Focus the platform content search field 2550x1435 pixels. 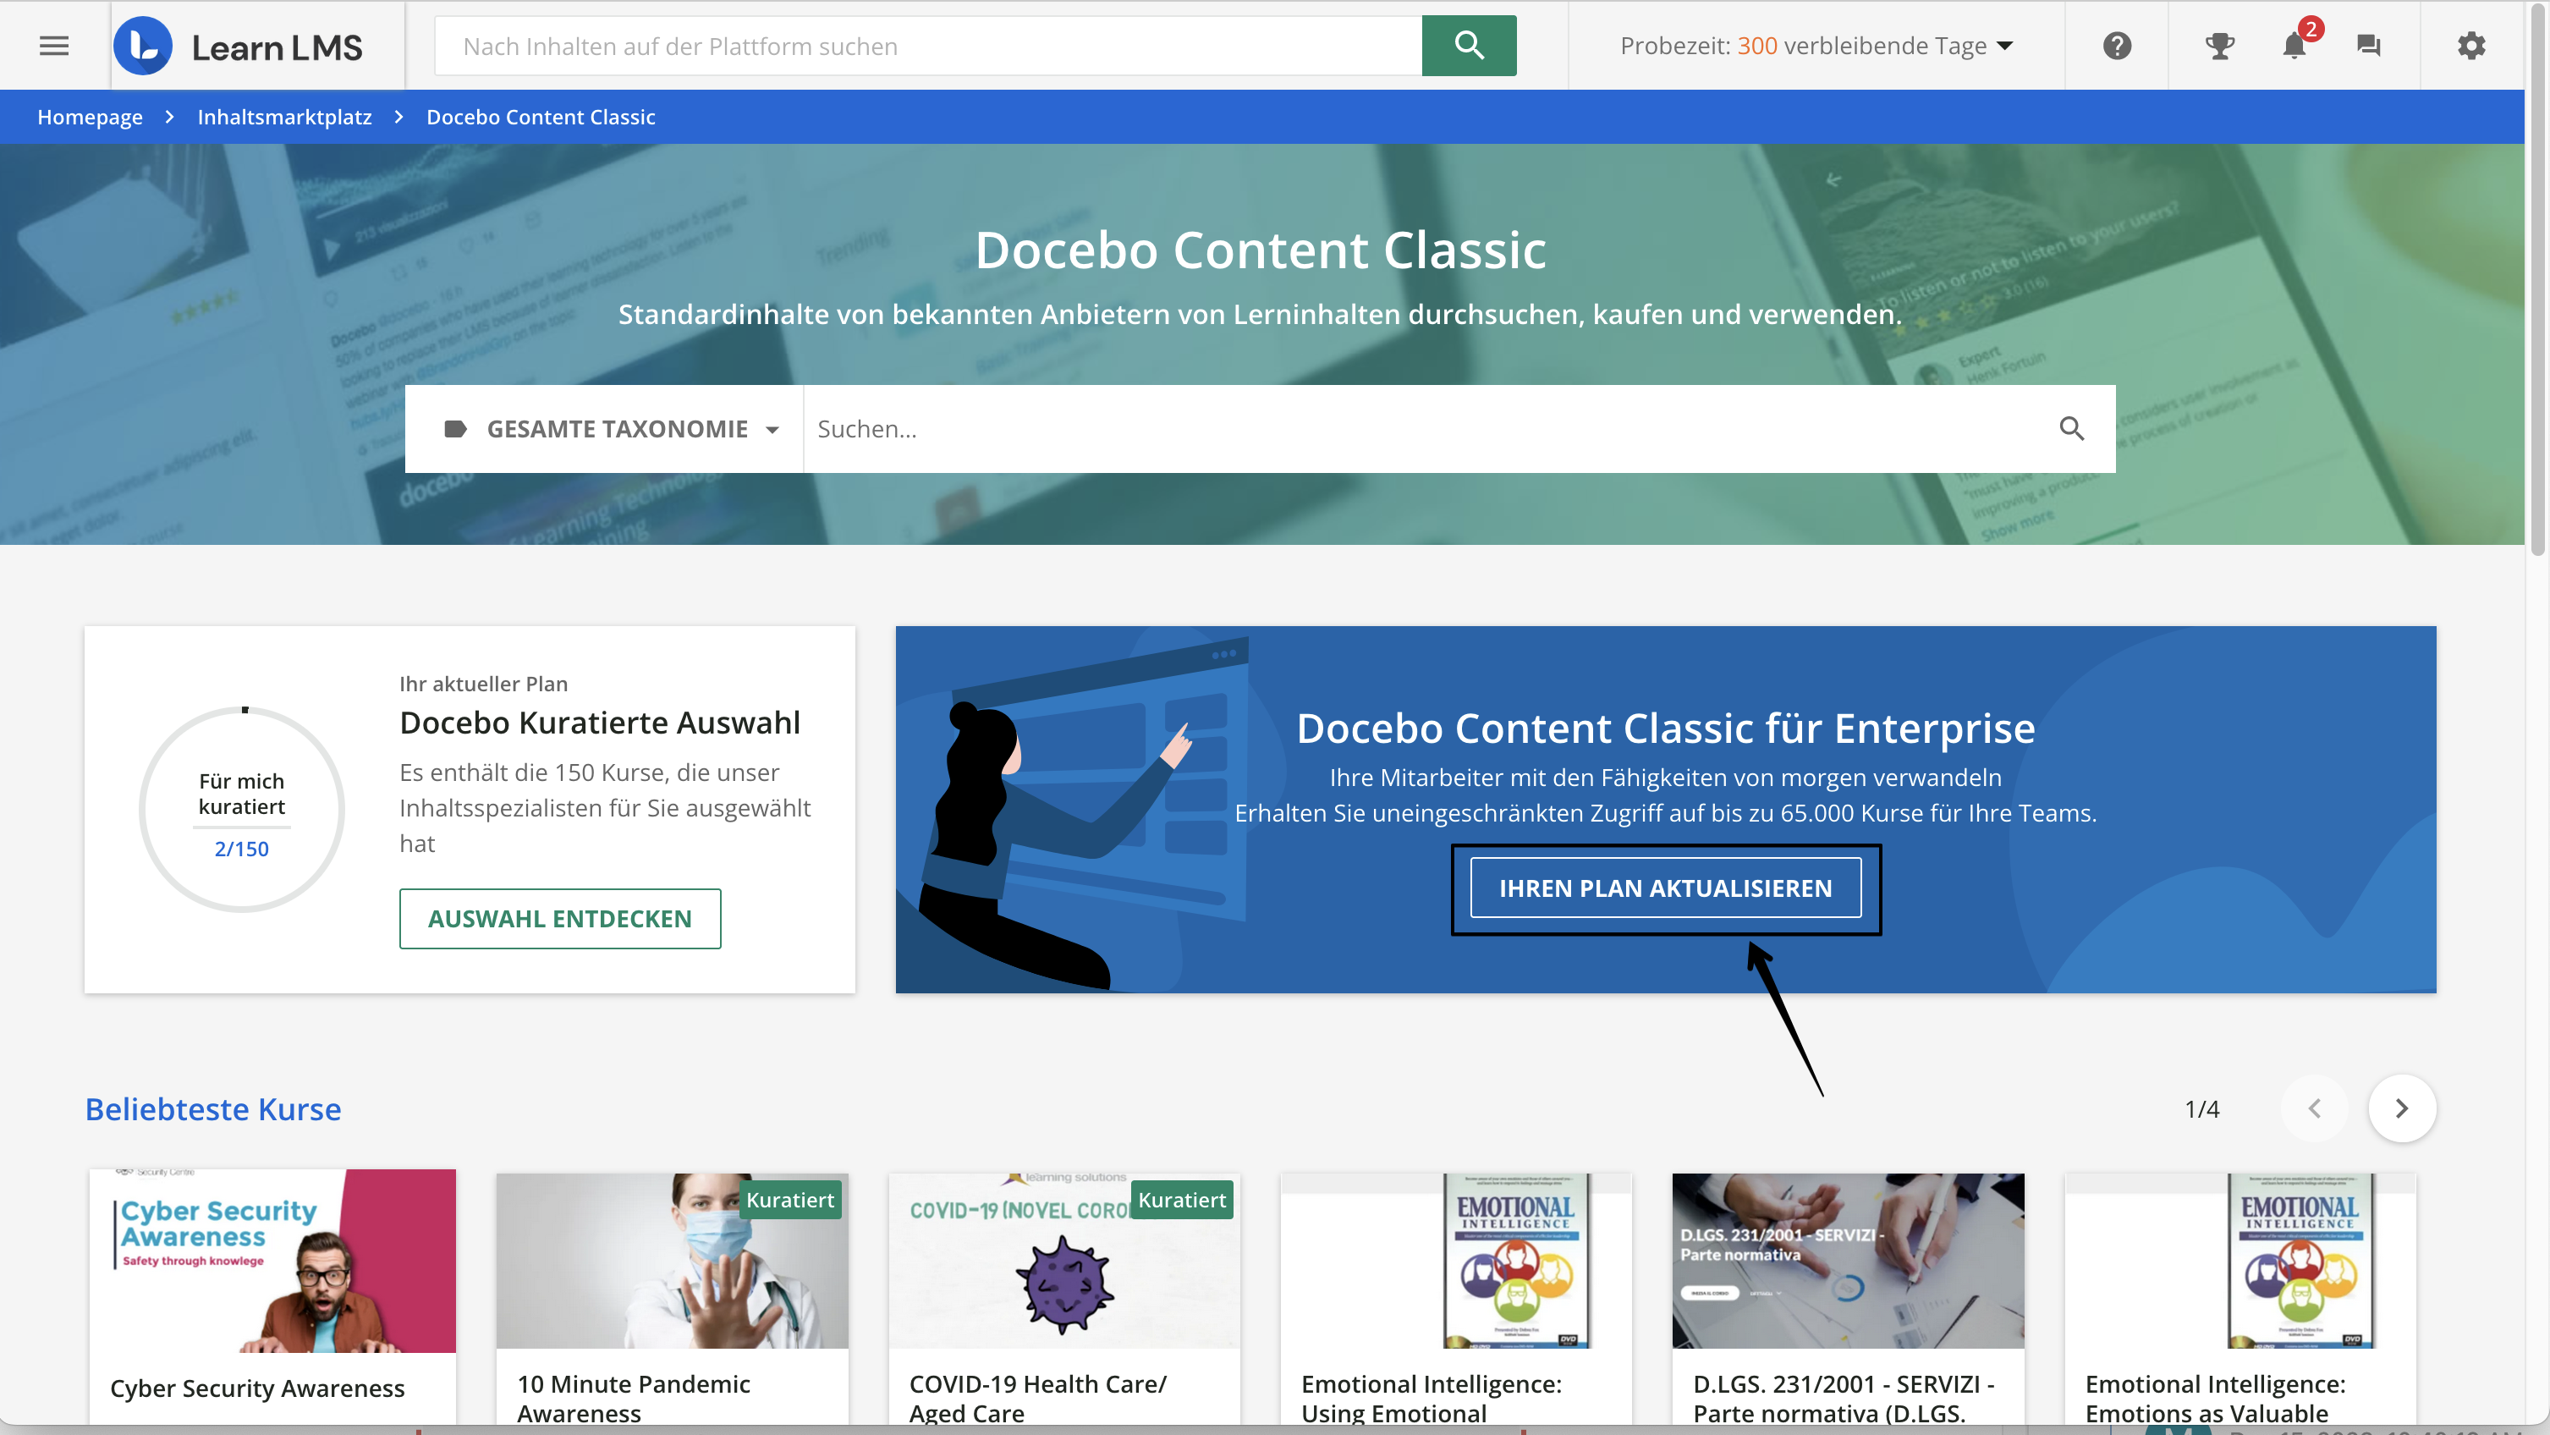[x=928, y=46]
